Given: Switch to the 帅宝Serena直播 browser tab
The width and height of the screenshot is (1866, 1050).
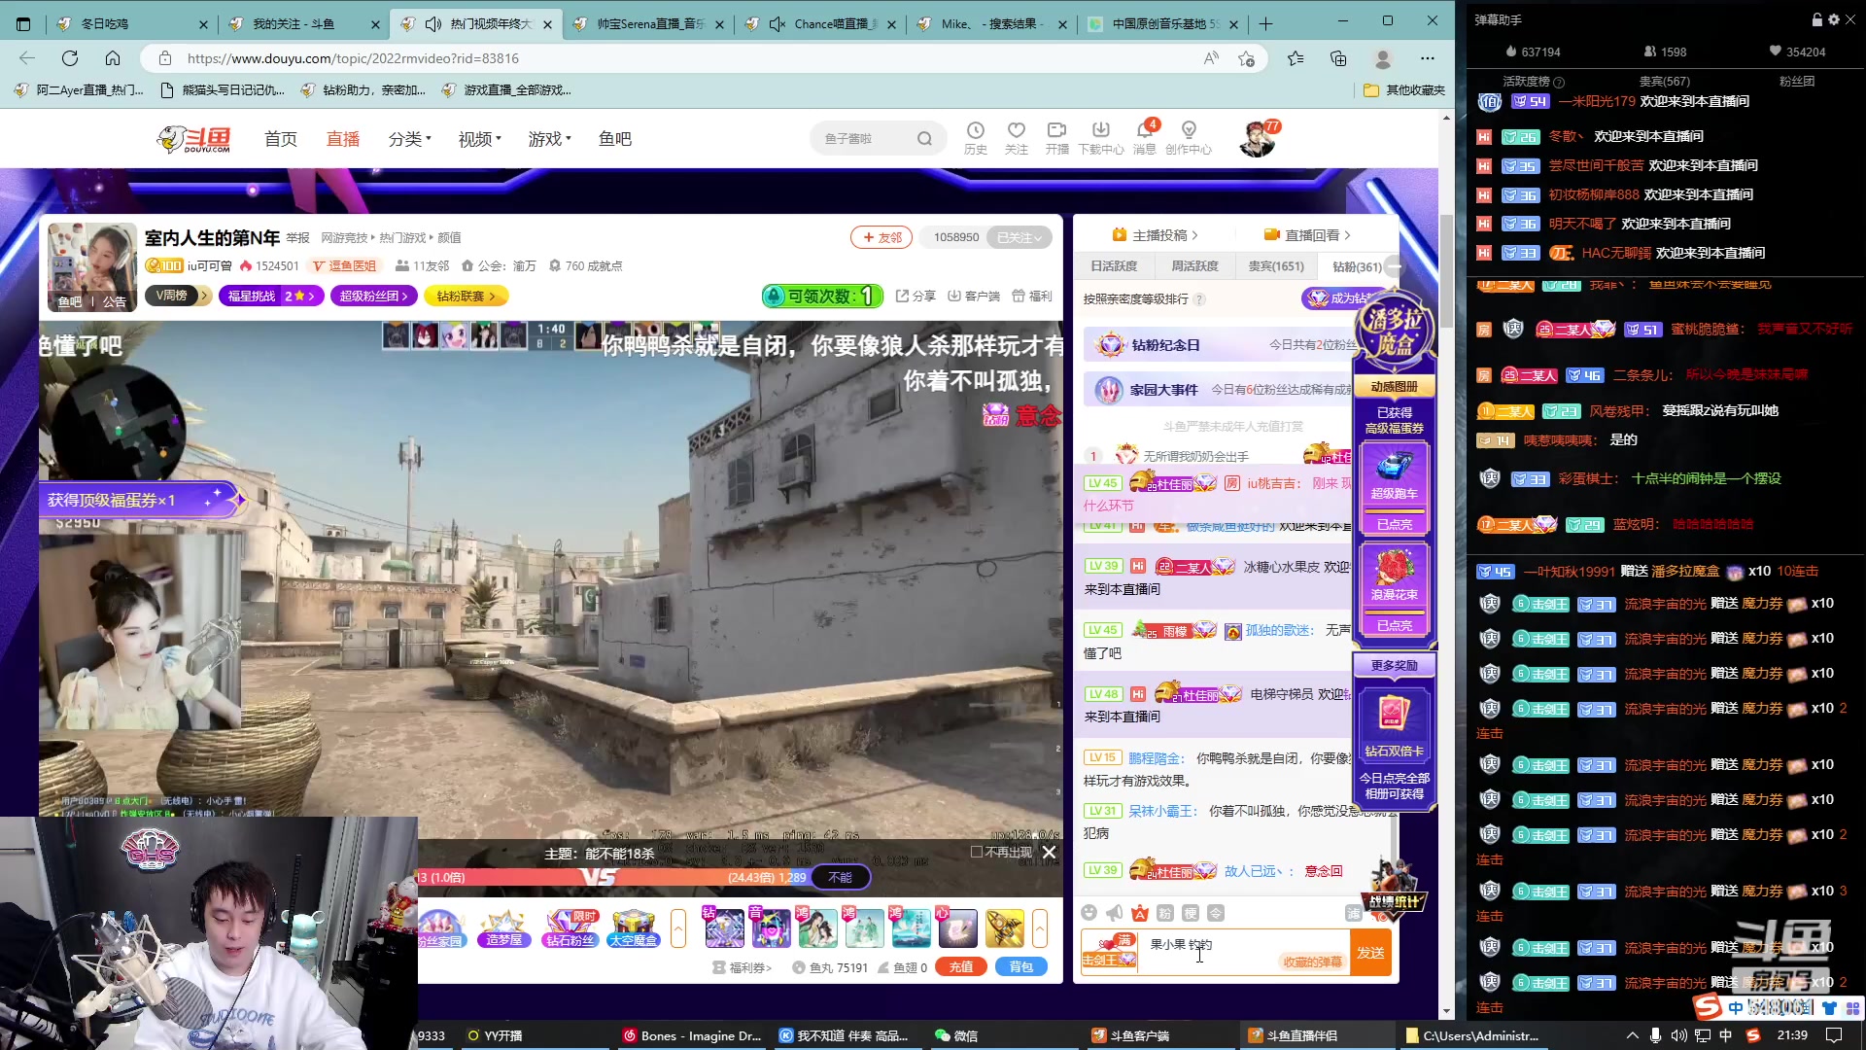Looking at the screenshot, I should pos(648,23).
